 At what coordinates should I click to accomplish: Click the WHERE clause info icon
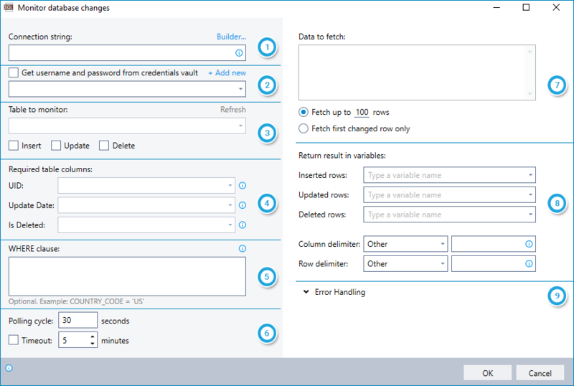click(242, 249)
